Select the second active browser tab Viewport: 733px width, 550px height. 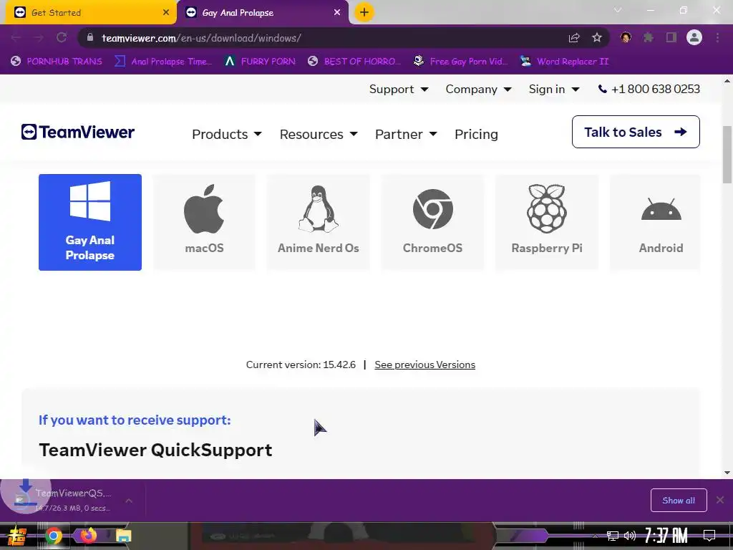[x=263, y=13]
